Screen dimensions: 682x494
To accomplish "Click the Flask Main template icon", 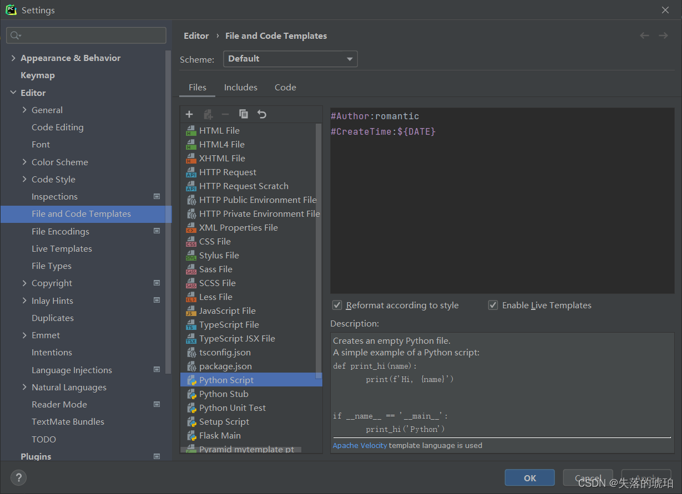I will (191, 436).
